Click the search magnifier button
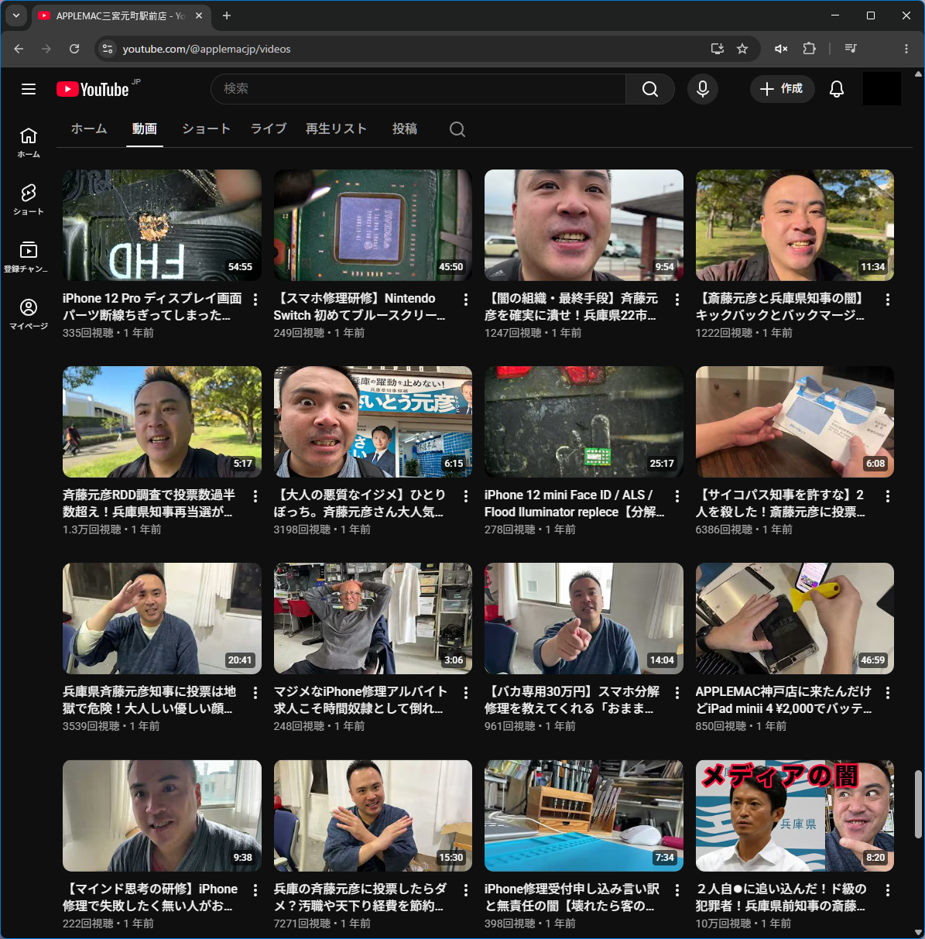This screenshot has height=939, width=925. pyautogui.click(x=650, y=89)
